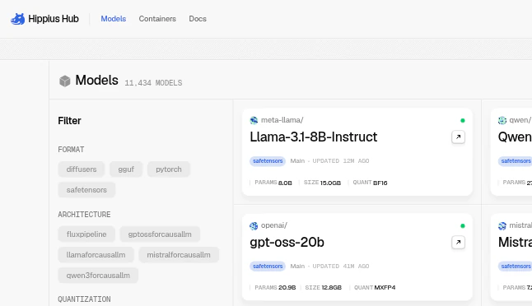The image size is (532, 306).
Task: Open gpt-oss-20b via arrow icon
Action: (458, 243)
